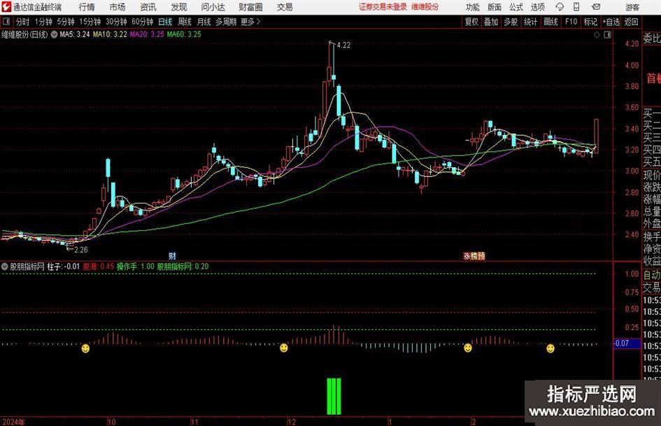
Task: Click the 涨榜预 marker below the chart
Action: click(474, 255)
